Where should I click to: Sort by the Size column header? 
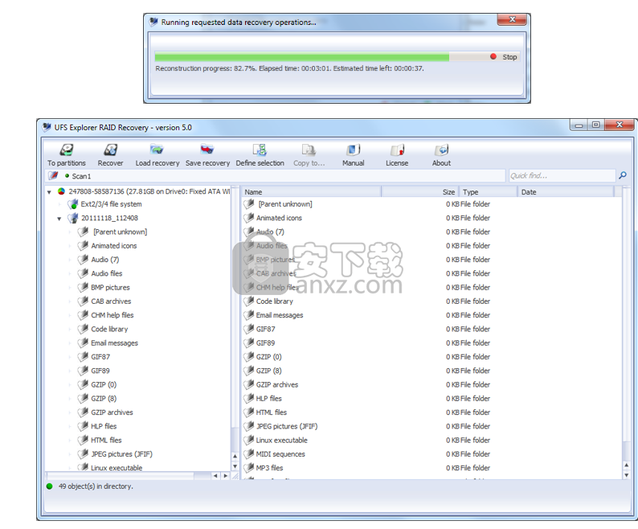420,192
